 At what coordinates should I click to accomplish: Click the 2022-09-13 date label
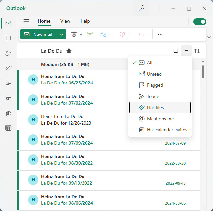(176, 183)
